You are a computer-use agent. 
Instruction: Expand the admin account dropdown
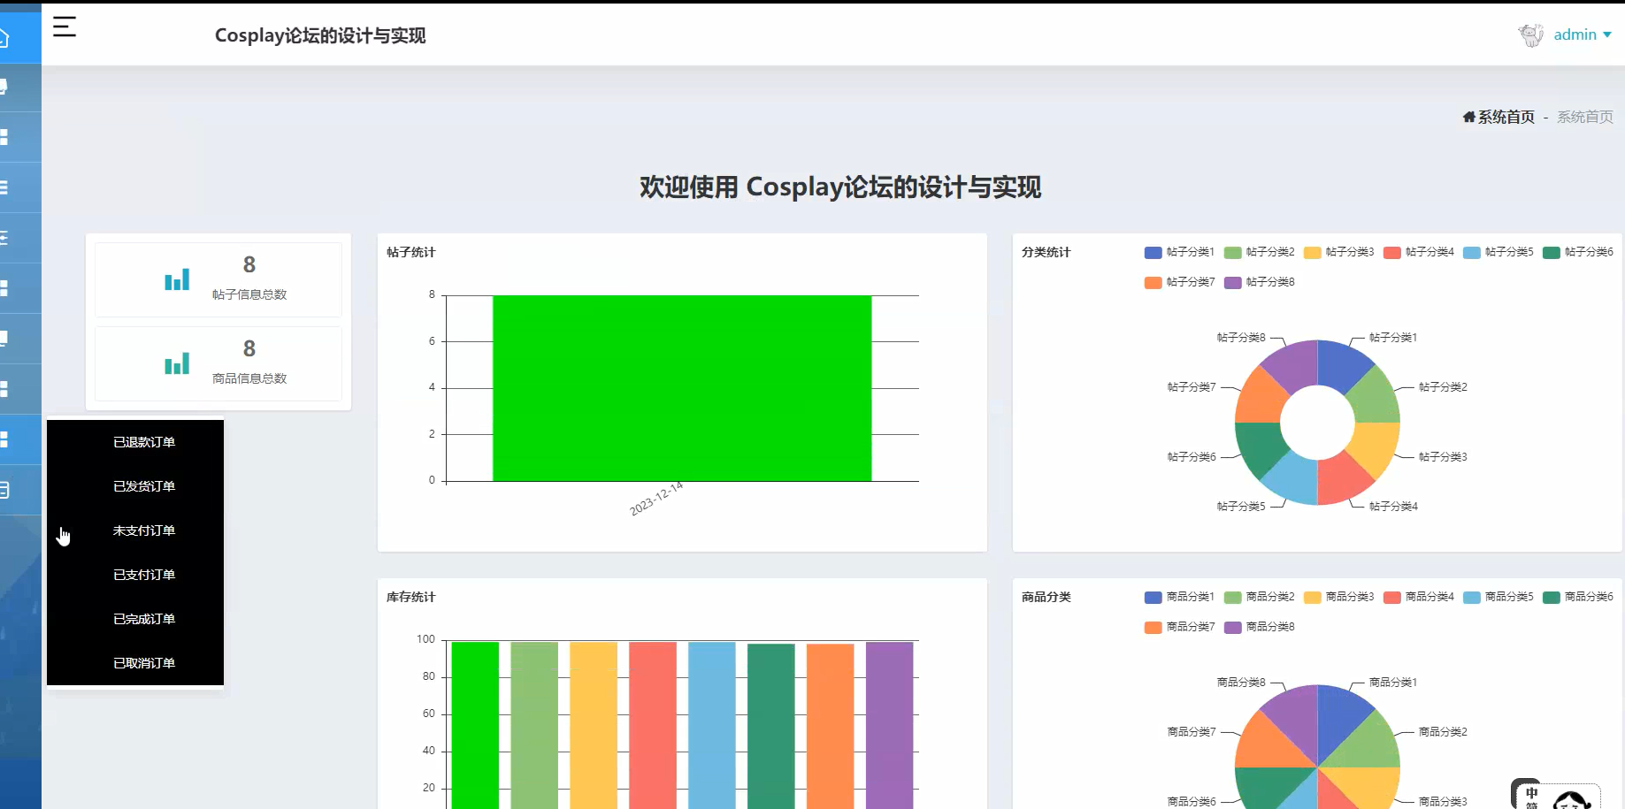click(x=1583, y=34)
